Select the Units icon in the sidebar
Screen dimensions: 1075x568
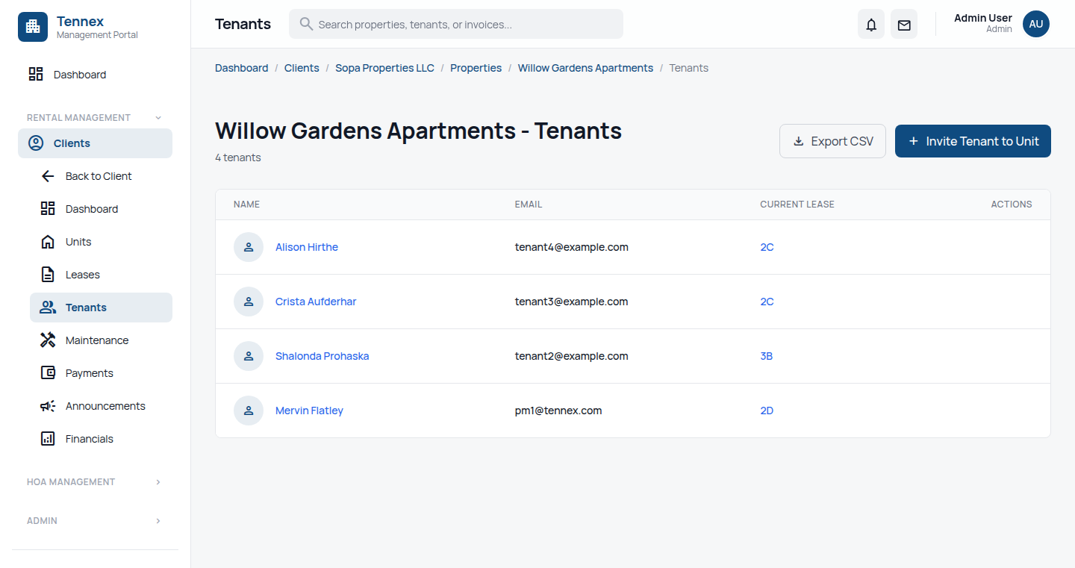pyautogui.click(x=47, y=241)
